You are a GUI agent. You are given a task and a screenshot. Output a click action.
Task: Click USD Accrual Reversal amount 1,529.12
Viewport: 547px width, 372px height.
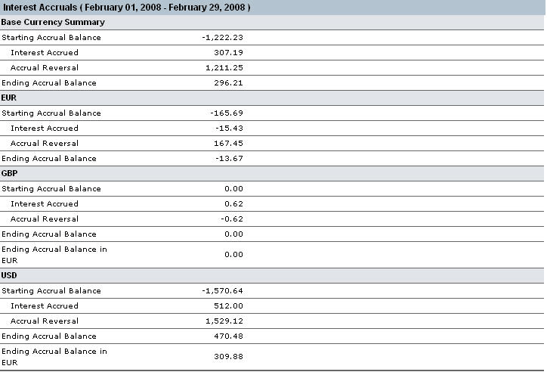[x=224, y=321]
